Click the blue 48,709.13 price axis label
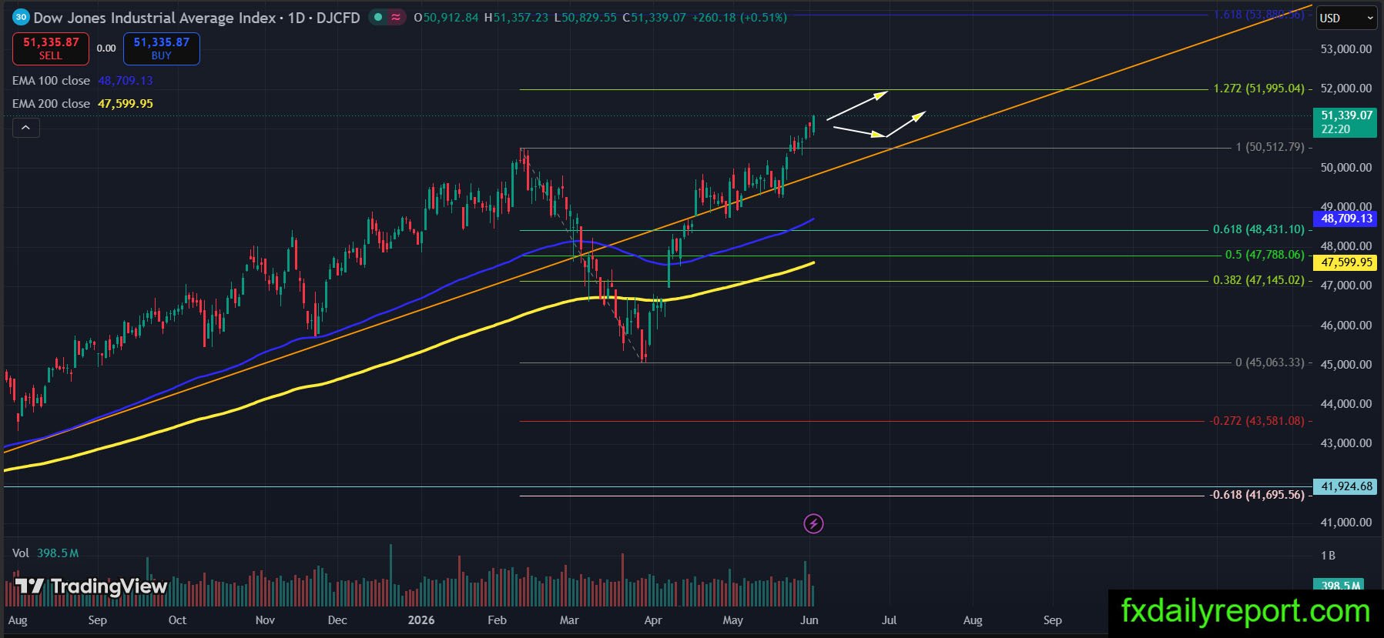The height and width of the screenshot is (638, 1384). pyautogui.click(x=1346, y=219)
